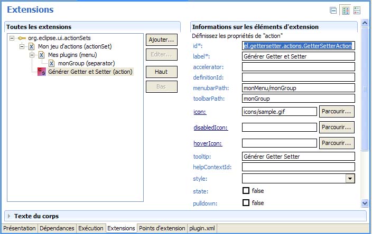
Task: Open the style dropdown list
Action: coord(349,179)
